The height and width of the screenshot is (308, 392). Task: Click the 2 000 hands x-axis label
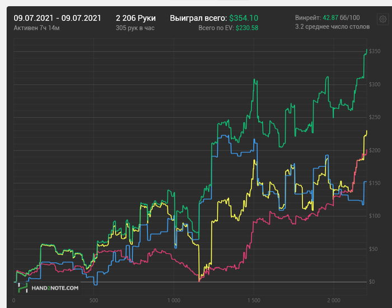pos(334,300)
